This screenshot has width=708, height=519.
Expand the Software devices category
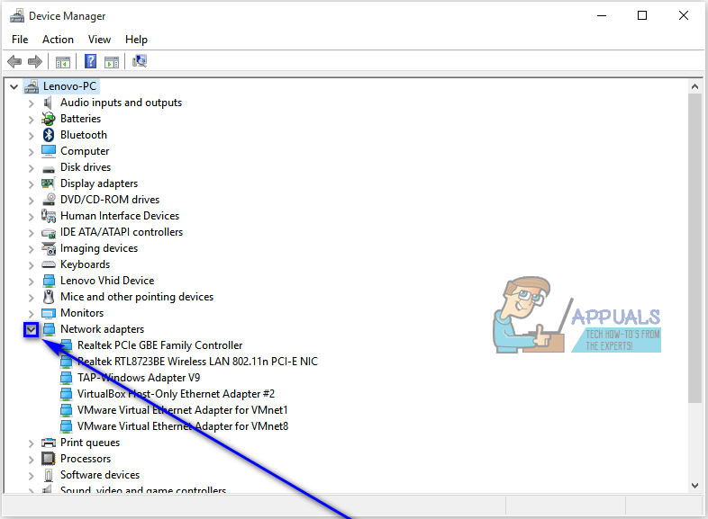coord(31,476)
